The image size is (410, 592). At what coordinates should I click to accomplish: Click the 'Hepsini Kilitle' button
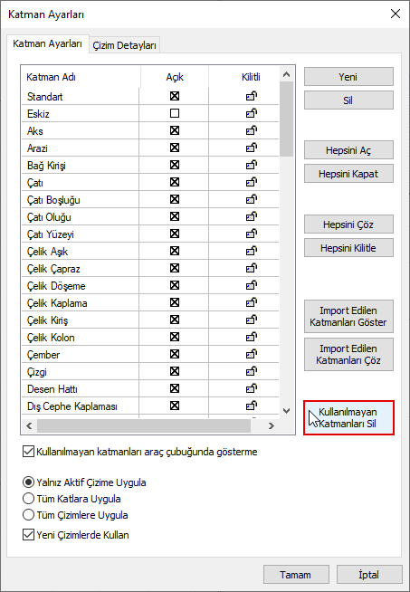coord(348,248)
